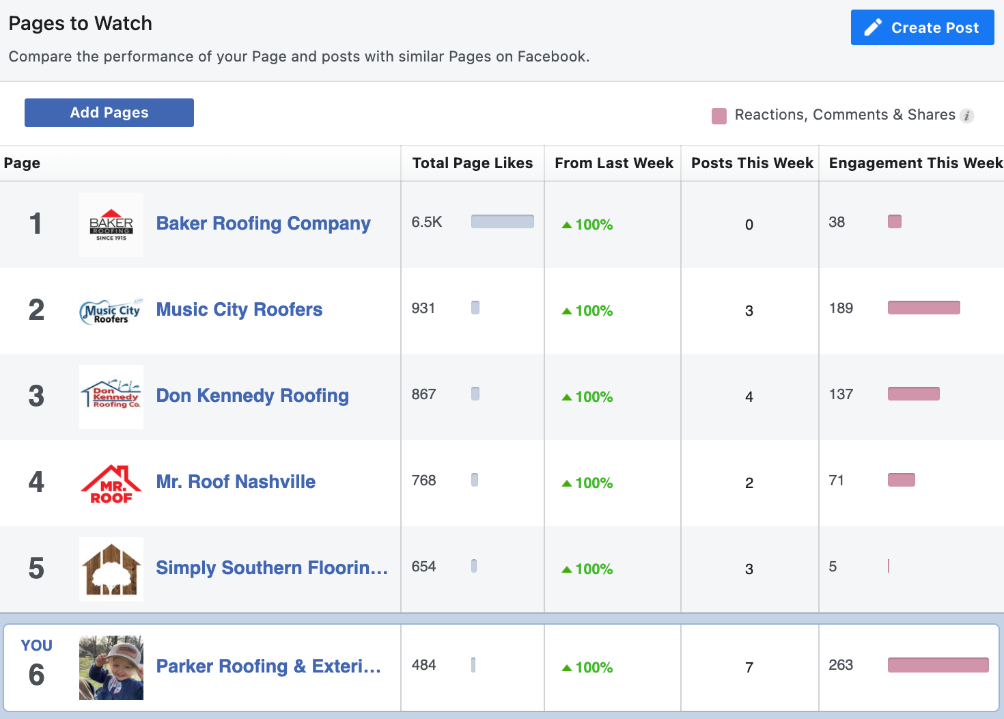The width and height of the screenshot is (1004, 719).
Task: Click Parker Roofing's green 100% indicator
Action: tap(587, 668)
